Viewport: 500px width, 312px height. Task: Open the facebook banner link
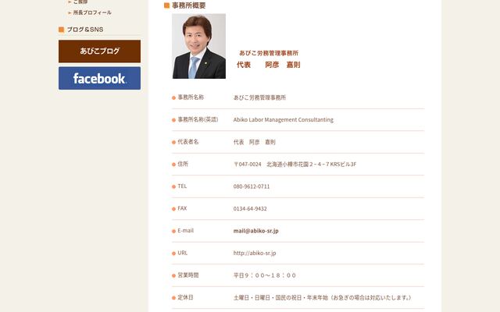click(x=99, y=78)
